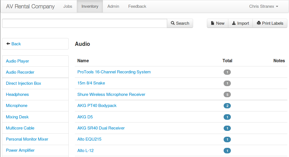The width and height of the screenshot is (289, 157).
Task: Click the magnifying glass Search icon
Action: point(173,23)
